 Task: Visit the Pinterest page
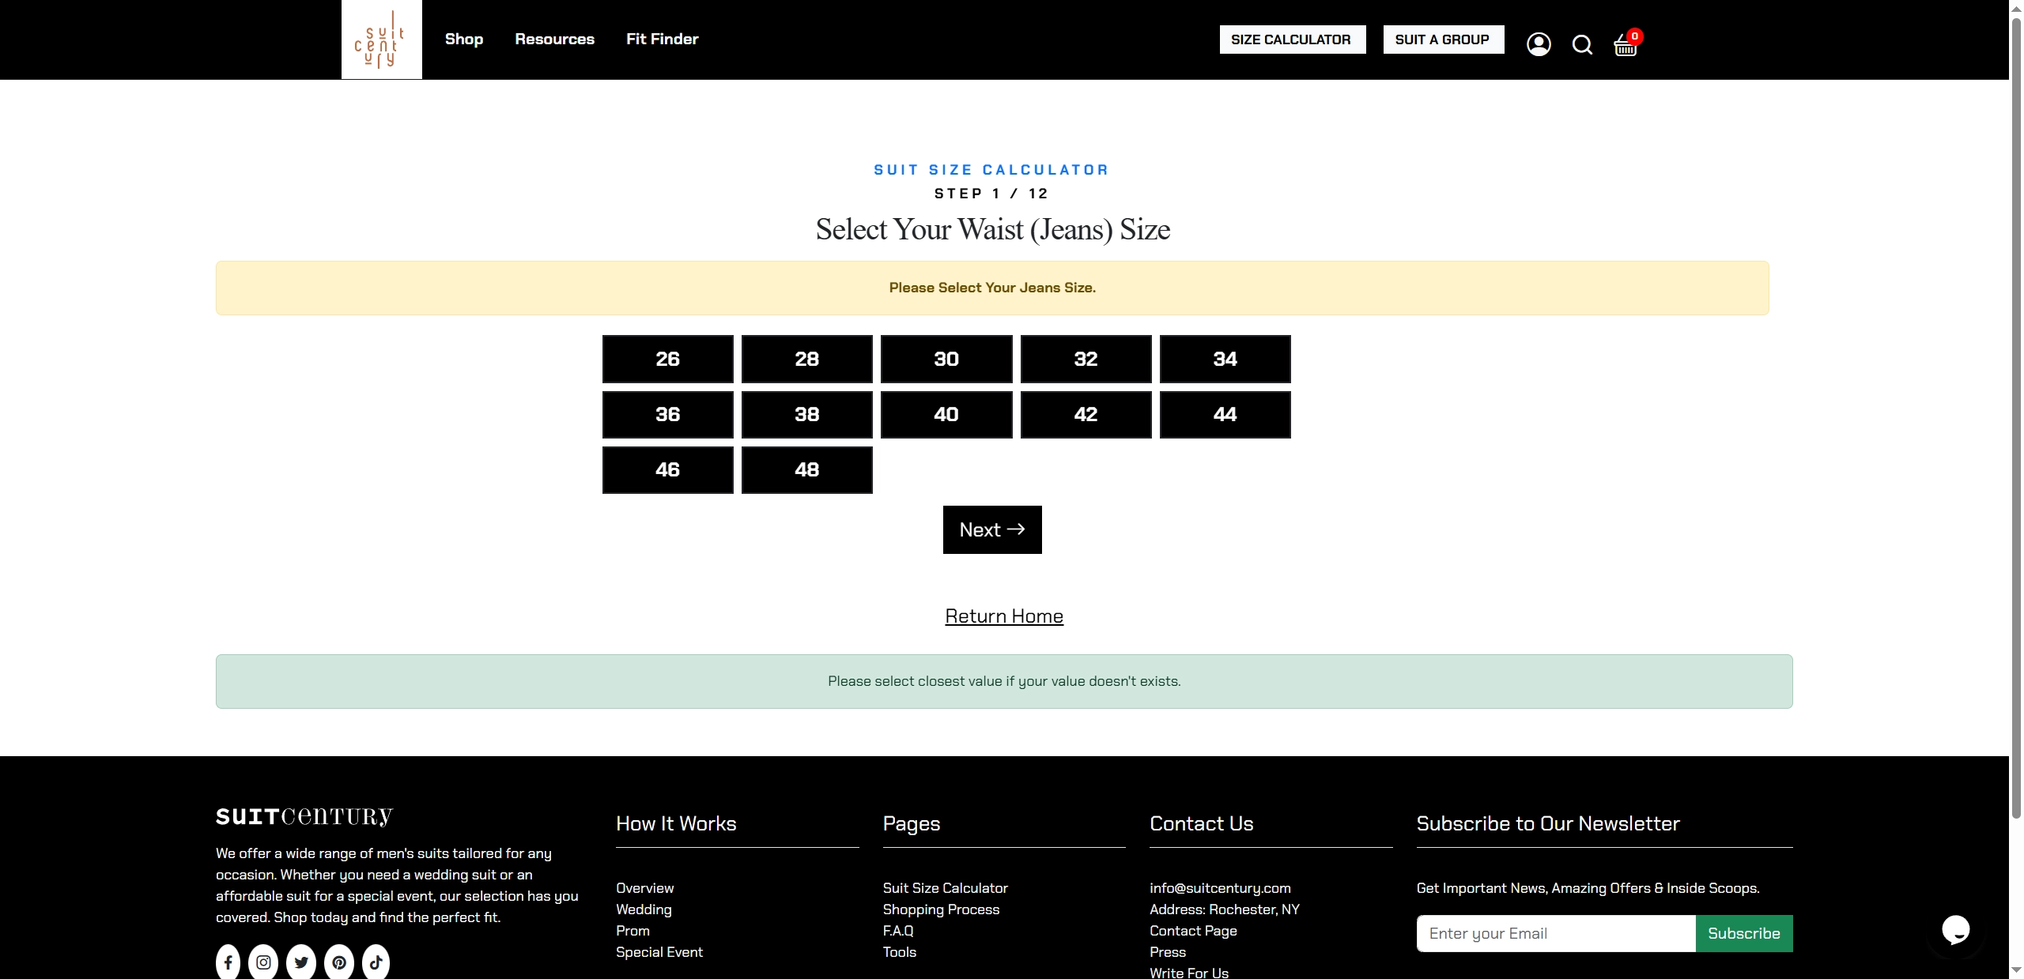click(338, 962)
